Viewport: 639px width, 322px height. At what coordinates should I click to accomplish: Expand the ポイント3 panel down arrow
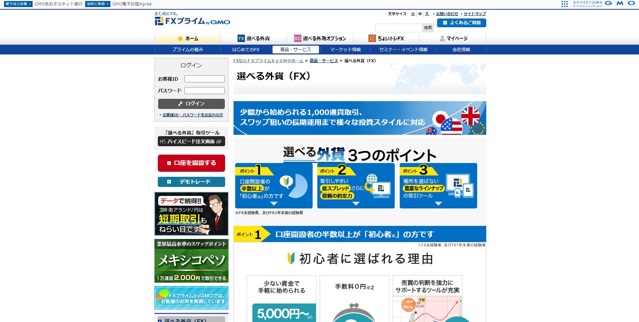tap(438, 203)
